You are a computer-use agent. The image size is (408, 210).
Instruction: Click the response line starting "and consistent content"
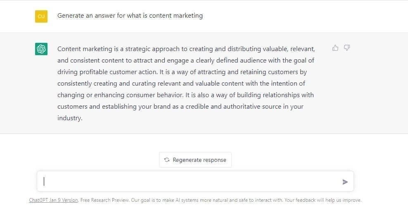click(186, 60)
